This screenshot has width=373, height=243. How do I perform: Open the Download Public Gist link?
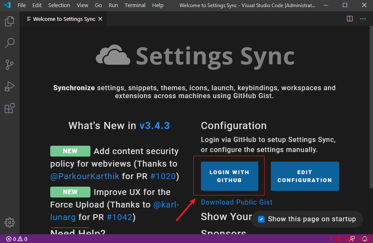click(x=237, y=202)
